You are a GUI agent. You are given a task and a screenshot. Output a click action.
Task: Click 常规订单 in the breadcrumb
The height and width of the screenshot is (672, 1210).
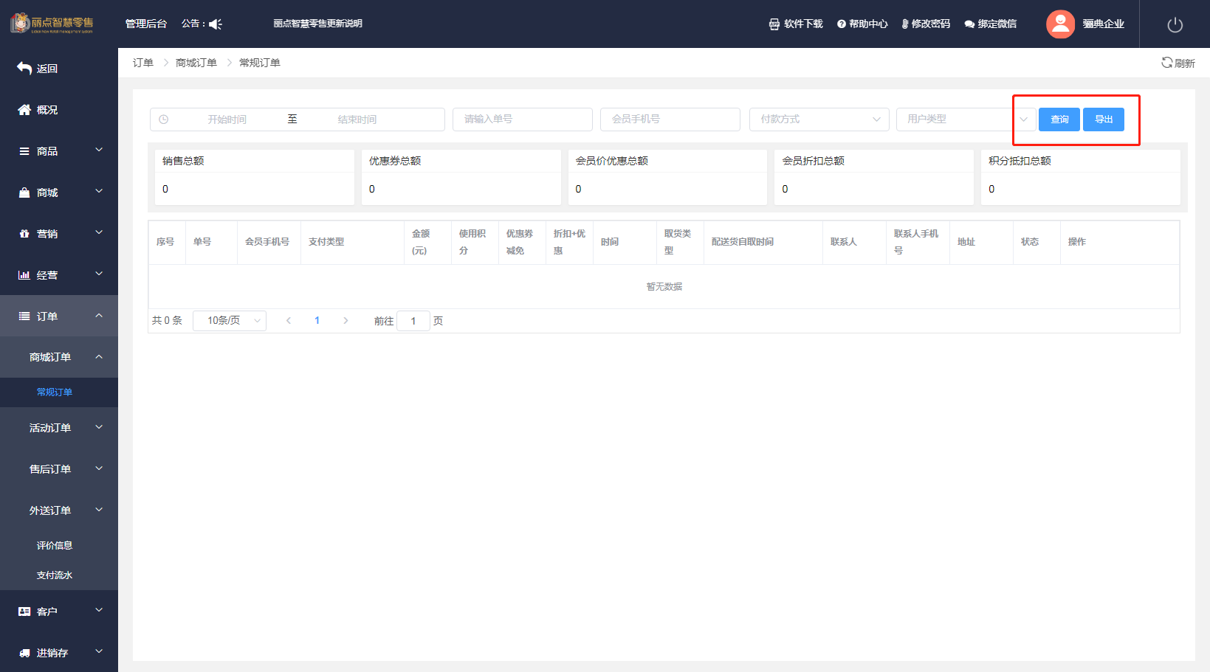click(x=260, y=63)
